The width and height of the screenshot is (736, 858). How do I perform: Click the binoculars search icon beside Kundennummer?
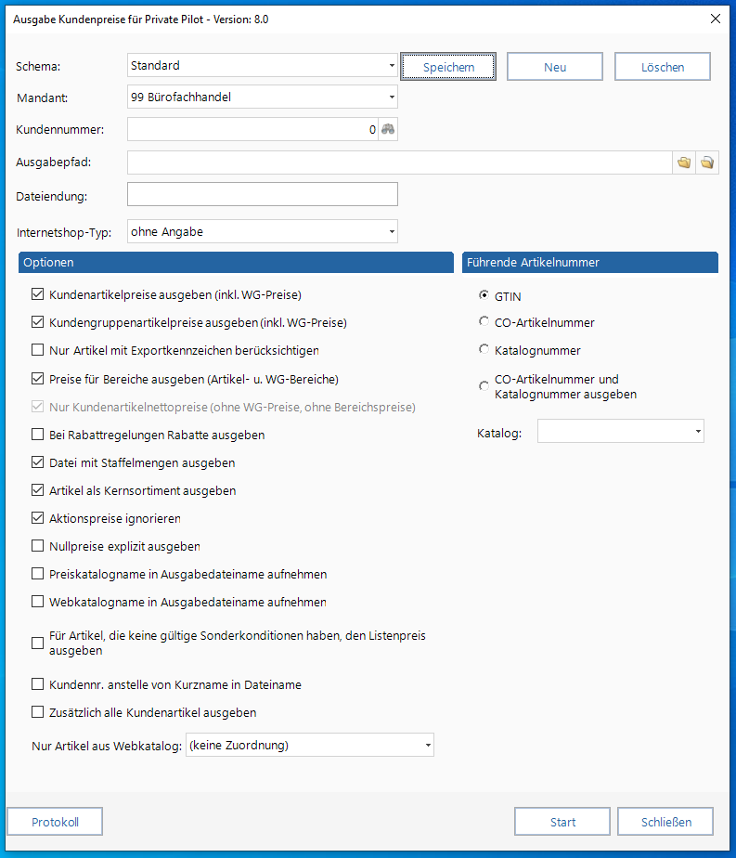(x=388, y=130)
